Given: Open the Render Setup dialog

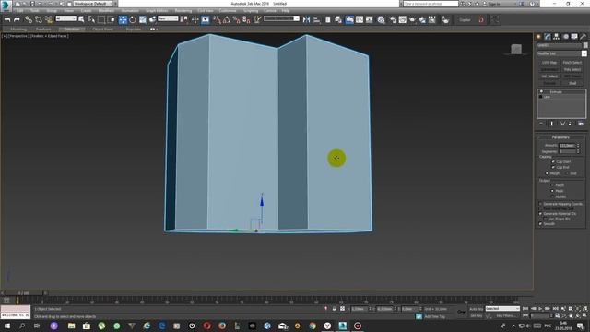Looking at the screenshot, I should (x=393, y=19).
